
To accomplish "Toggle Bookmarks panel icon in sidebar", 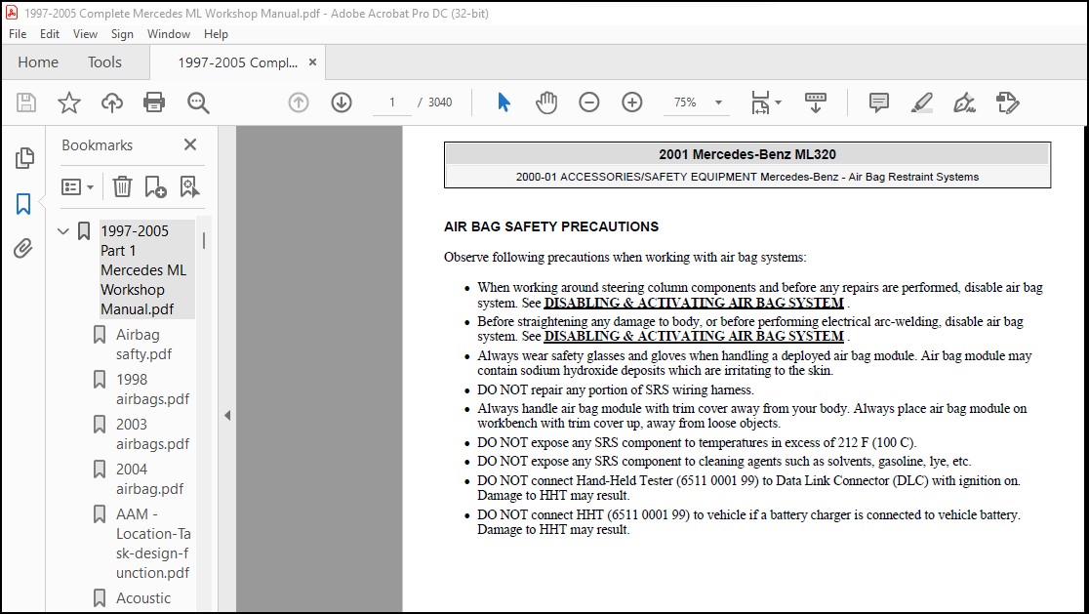I will tap(22, 203).
